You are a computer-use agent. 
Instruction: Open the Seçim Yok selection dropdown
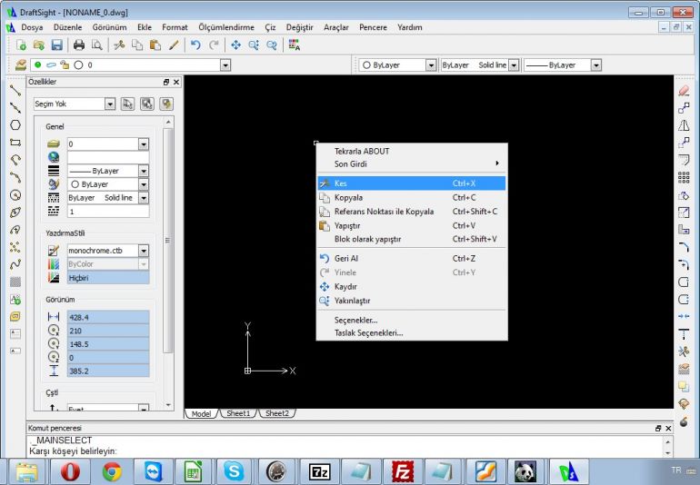click(110, 104)
